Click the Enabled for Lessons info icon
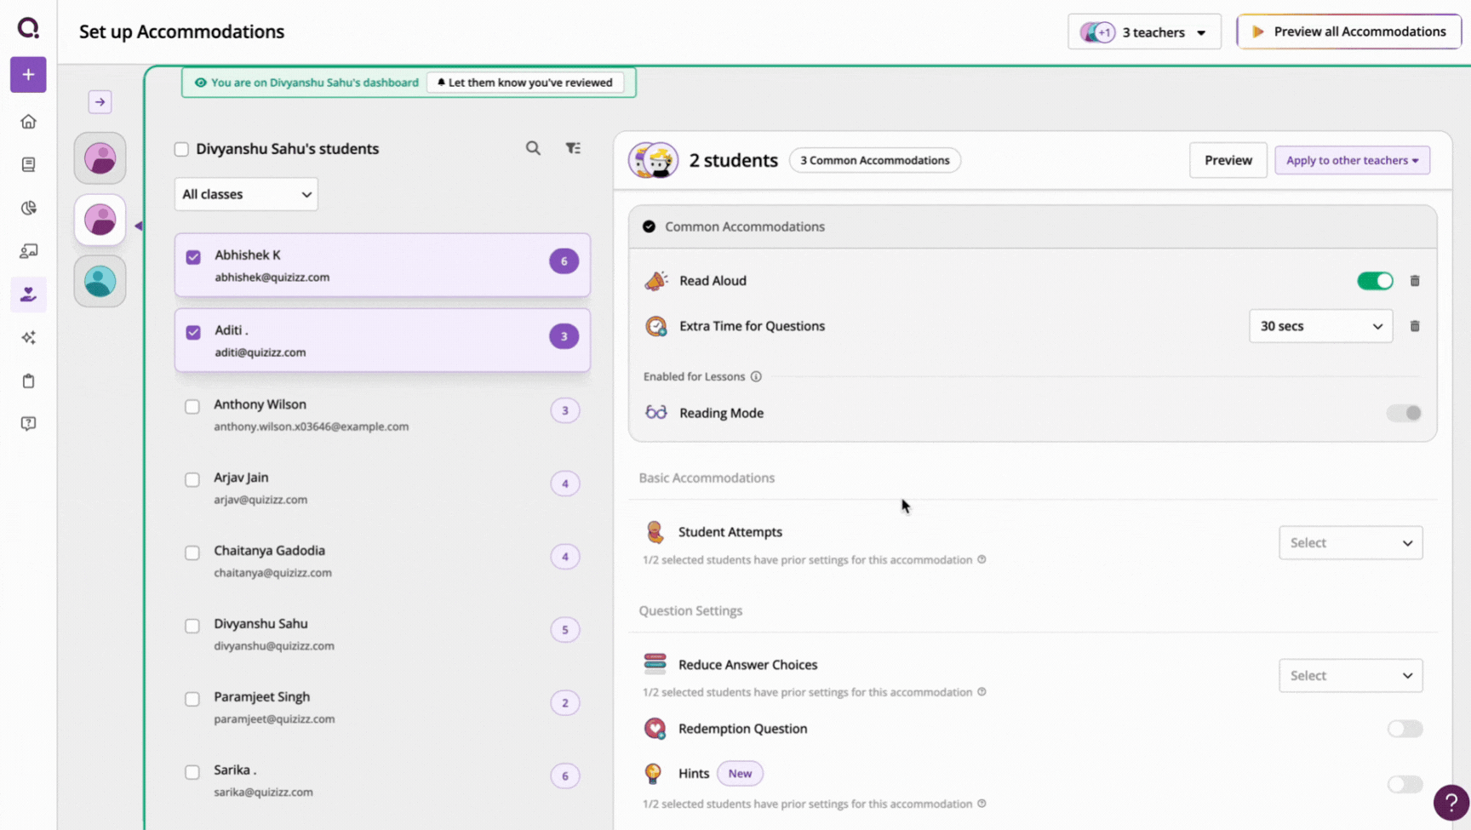 (x=756, y=376)
